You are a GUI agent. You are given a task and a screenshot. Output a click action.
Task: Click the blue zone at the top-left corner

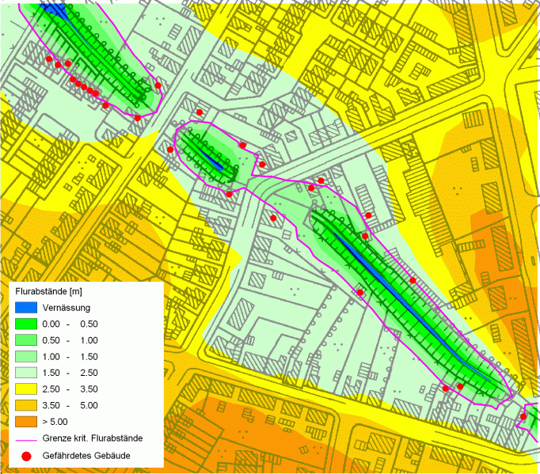[54, 10]
